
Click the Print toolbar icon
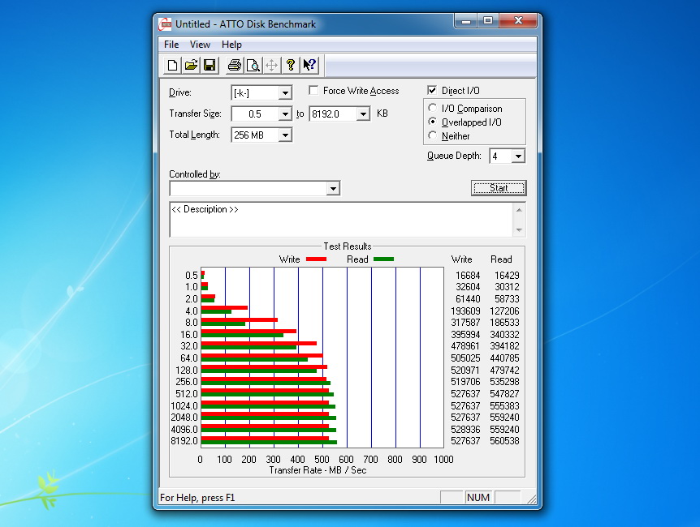click(x=235, y=66)
